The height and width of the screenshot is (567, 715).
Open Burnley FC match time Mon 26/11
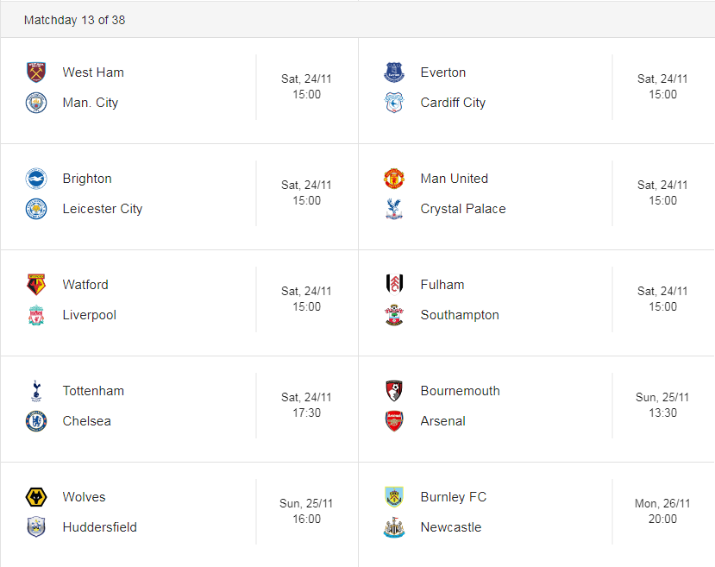(662, 512)
